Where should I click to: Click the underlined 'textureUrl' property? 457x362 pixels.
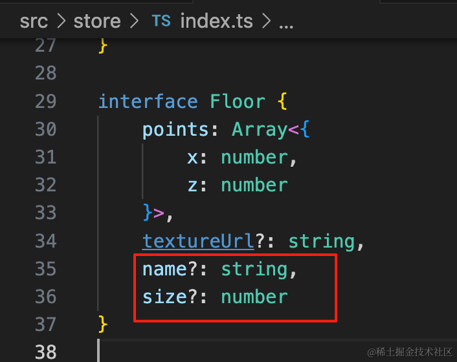(198, 241)
